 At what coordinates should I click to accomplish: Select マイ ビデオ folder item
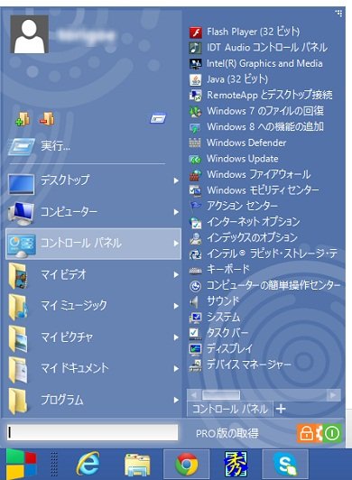(x=94, y=275)
